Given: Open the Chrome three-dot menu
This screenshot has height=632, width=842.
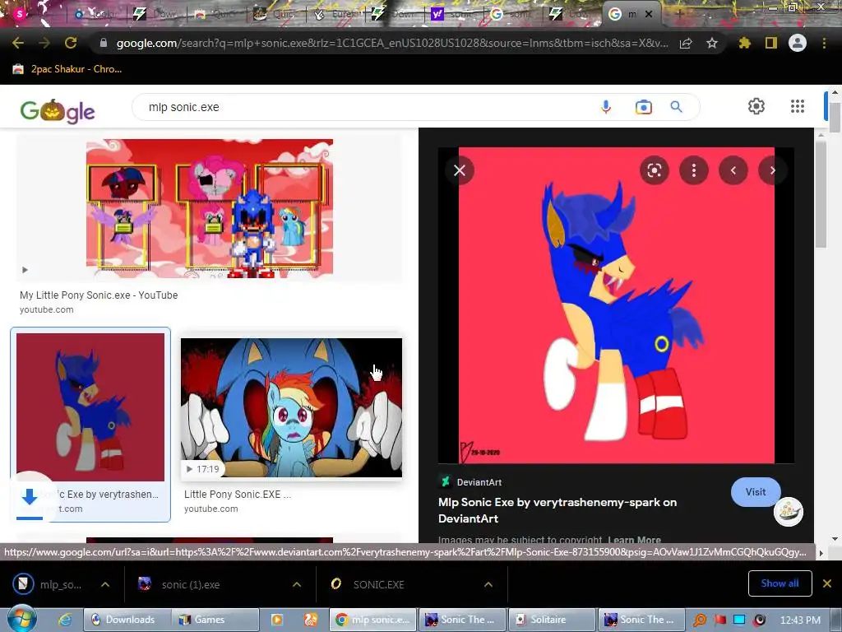Looking at the screenshot, I should coord(824,43).
